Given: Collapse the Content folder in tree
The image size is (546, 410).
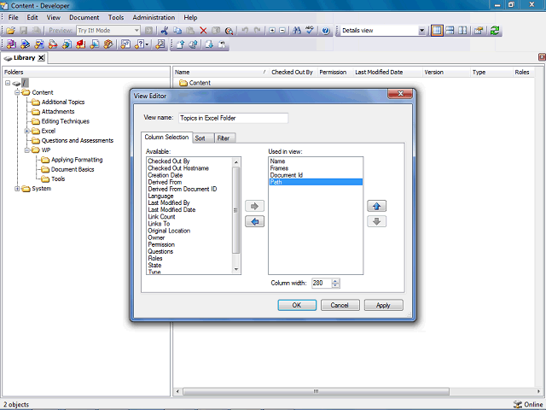Looking at the screenshot, I should click(x=17, y=92).
